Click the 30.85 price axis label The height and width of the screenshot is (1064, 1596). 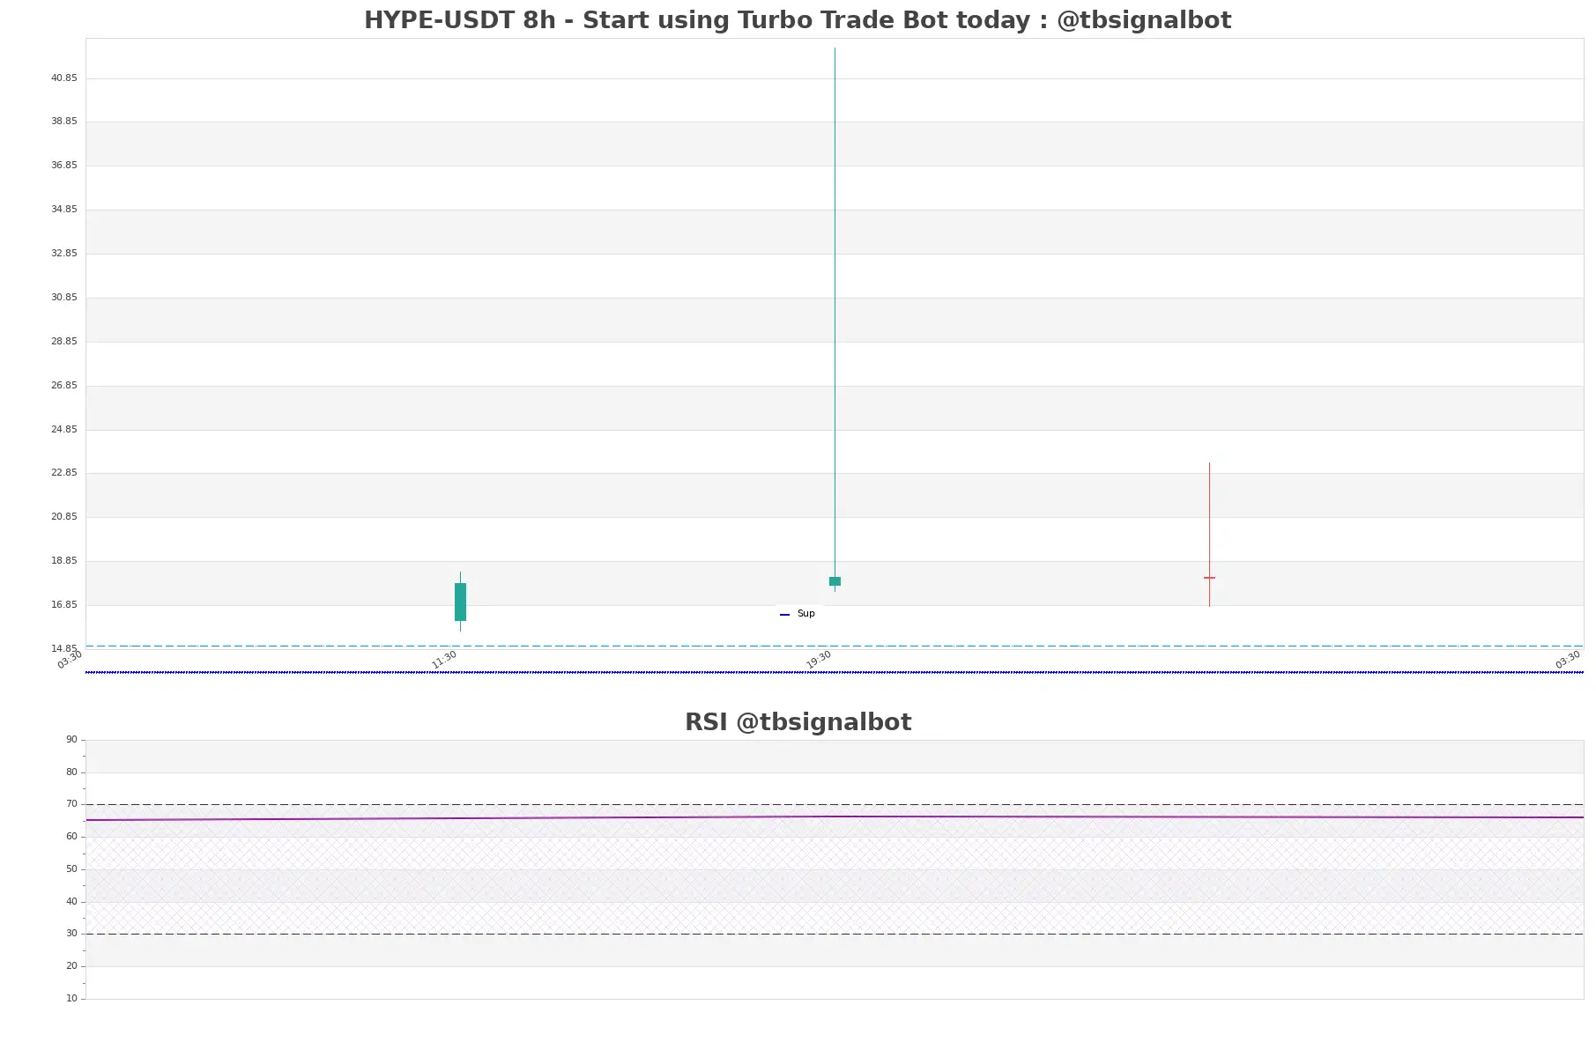pyautogui.click(x=63, y=298)
